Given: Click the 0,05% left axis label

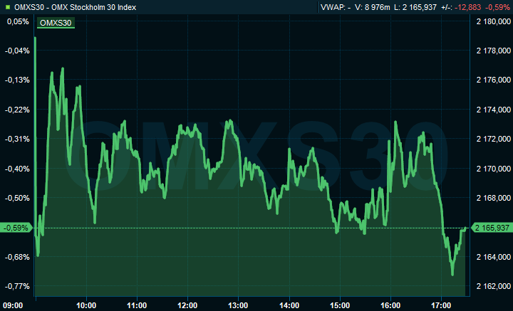Looking at the screenshot, I should point(18,21).
